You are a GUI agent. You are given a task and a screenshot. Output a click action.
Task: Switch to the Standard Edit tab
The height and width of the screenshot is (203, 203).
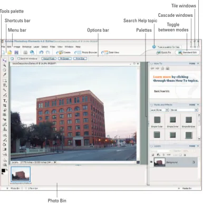point(187,52)
